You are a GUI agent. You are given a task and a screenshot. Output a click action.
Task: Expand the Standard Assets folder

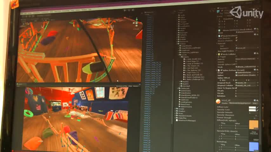pos(175,116)
